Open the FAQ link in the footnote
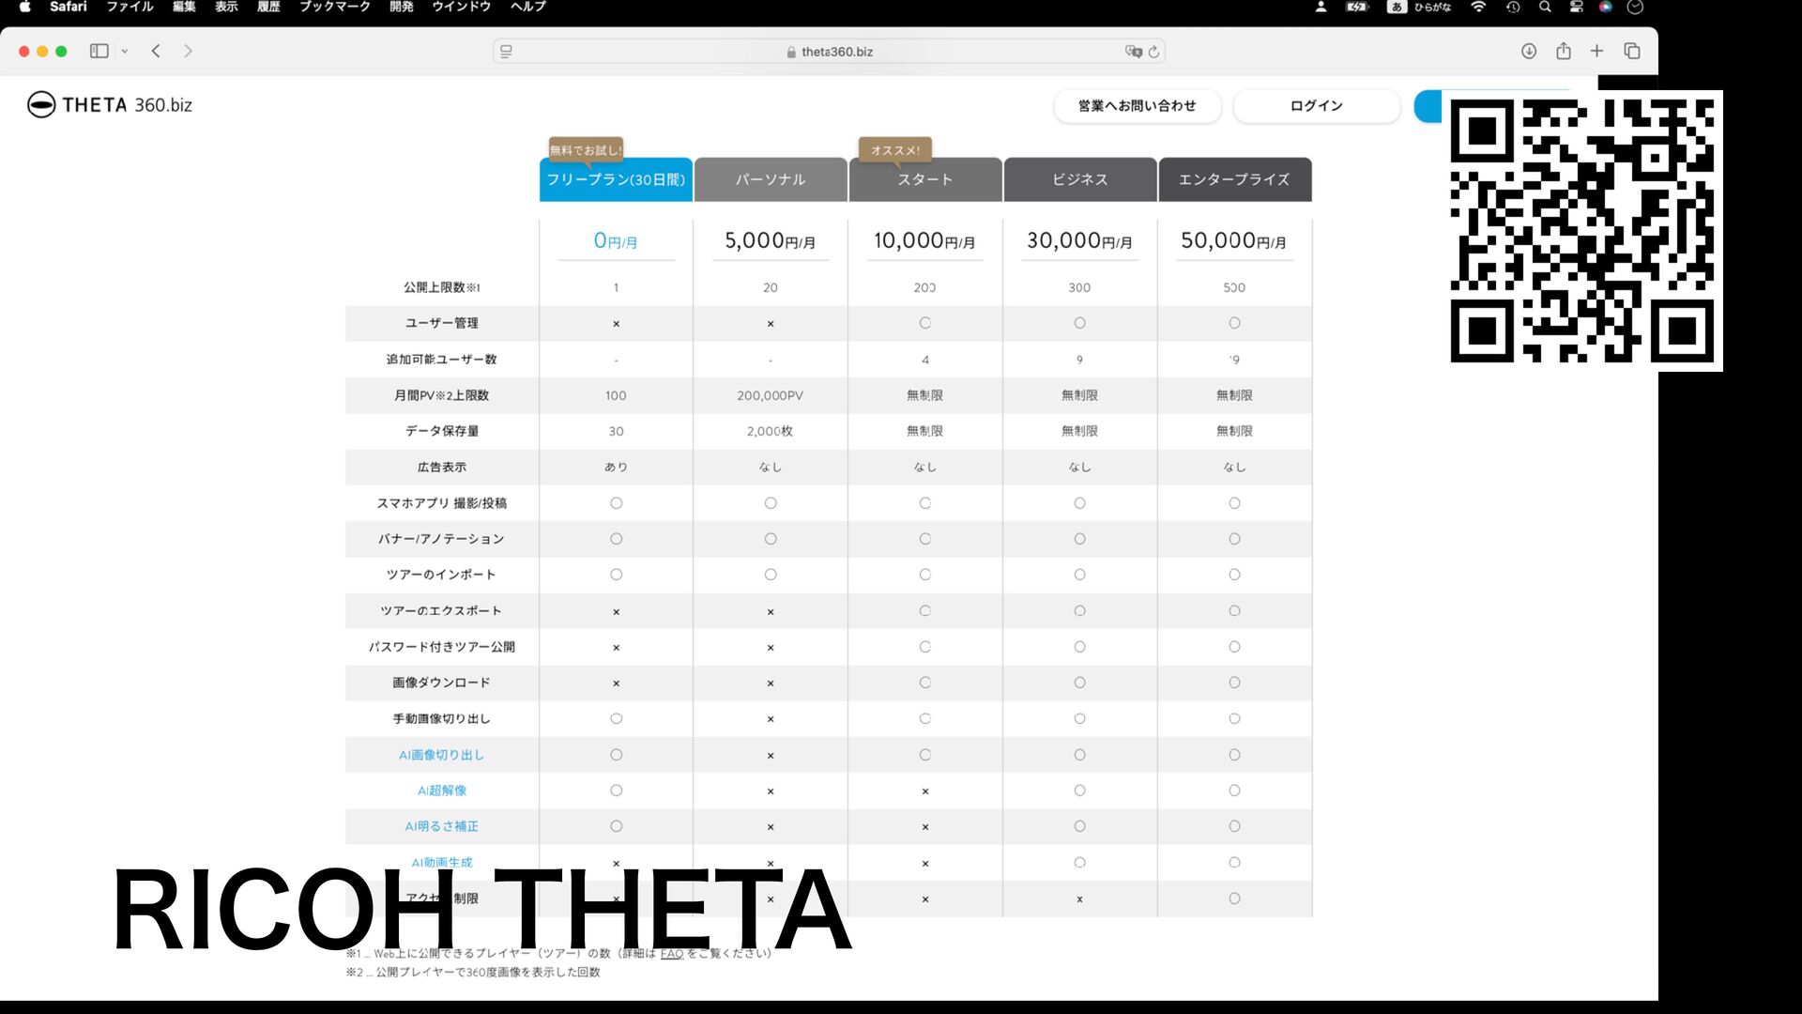 (671, 953)
